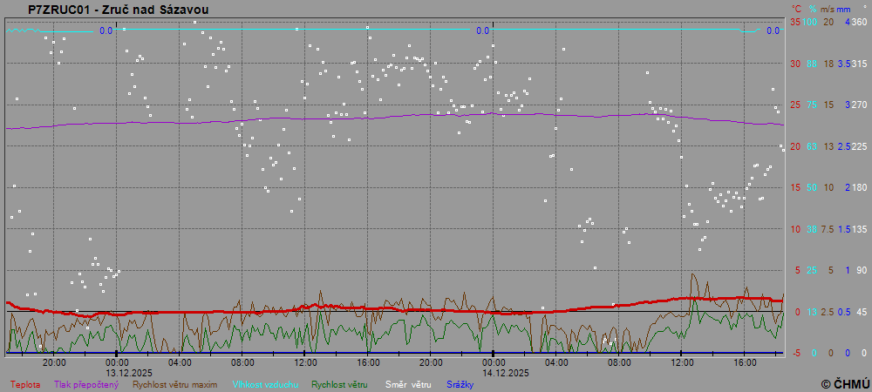
Task: Select the 14.12.2025 date label
Action: tap(507, 372)
